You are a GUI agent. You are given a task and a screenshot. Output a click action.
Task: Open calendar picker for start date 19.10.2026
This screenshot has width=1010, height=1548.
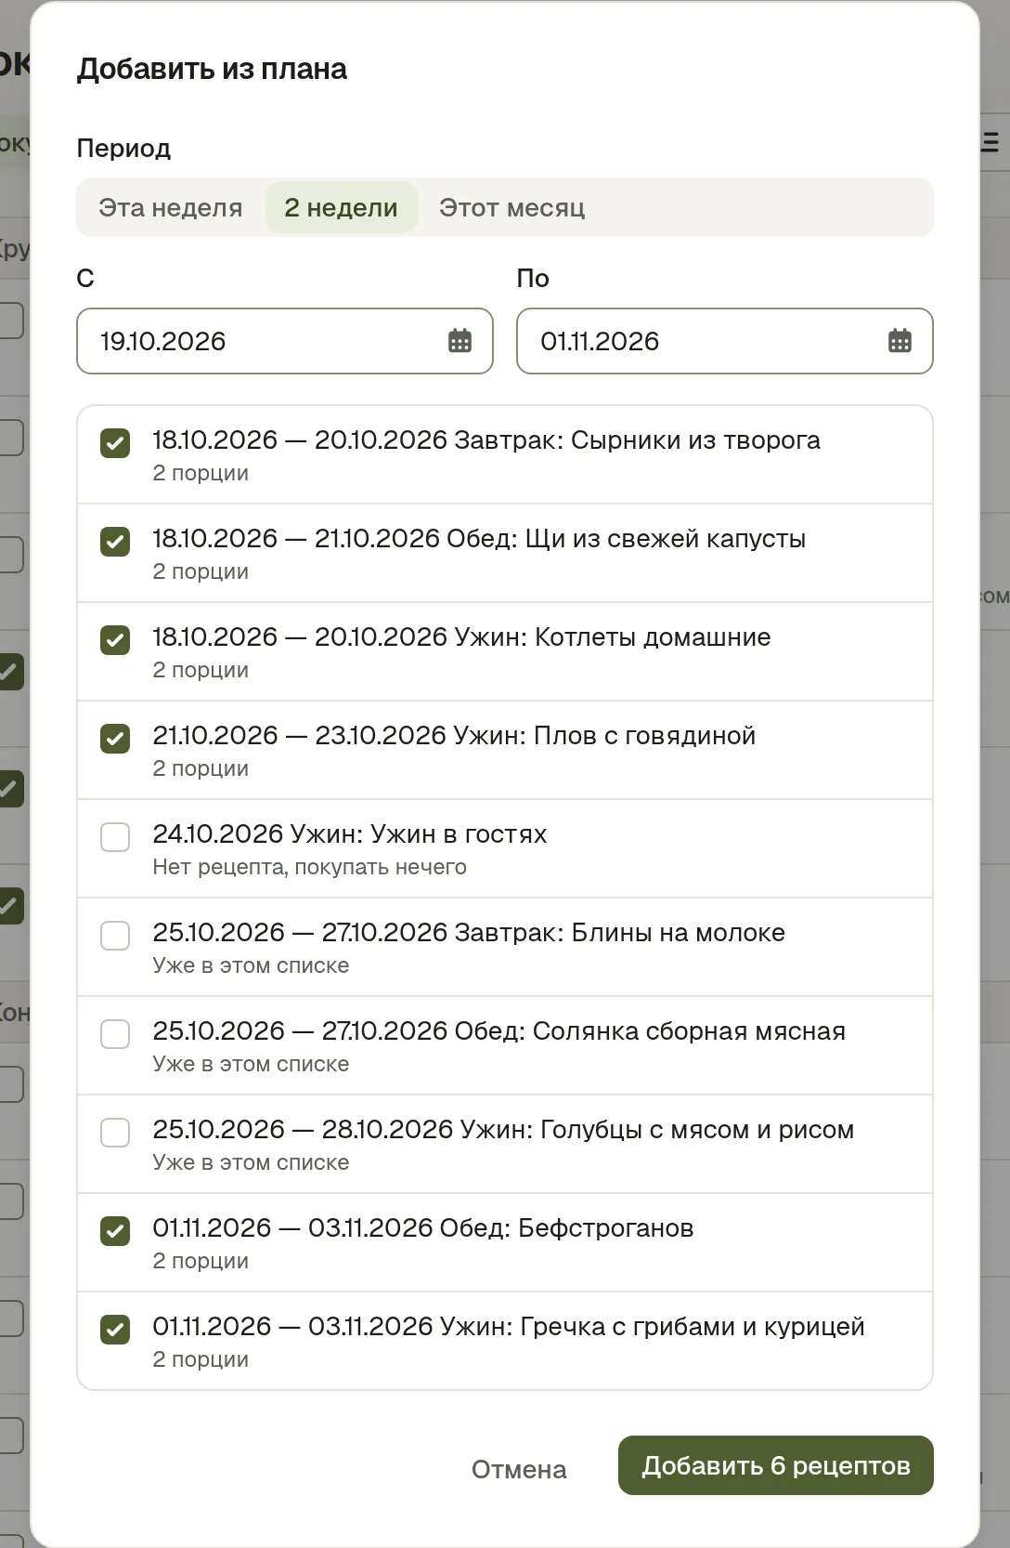pyautogui.click(x=460, y=341)
